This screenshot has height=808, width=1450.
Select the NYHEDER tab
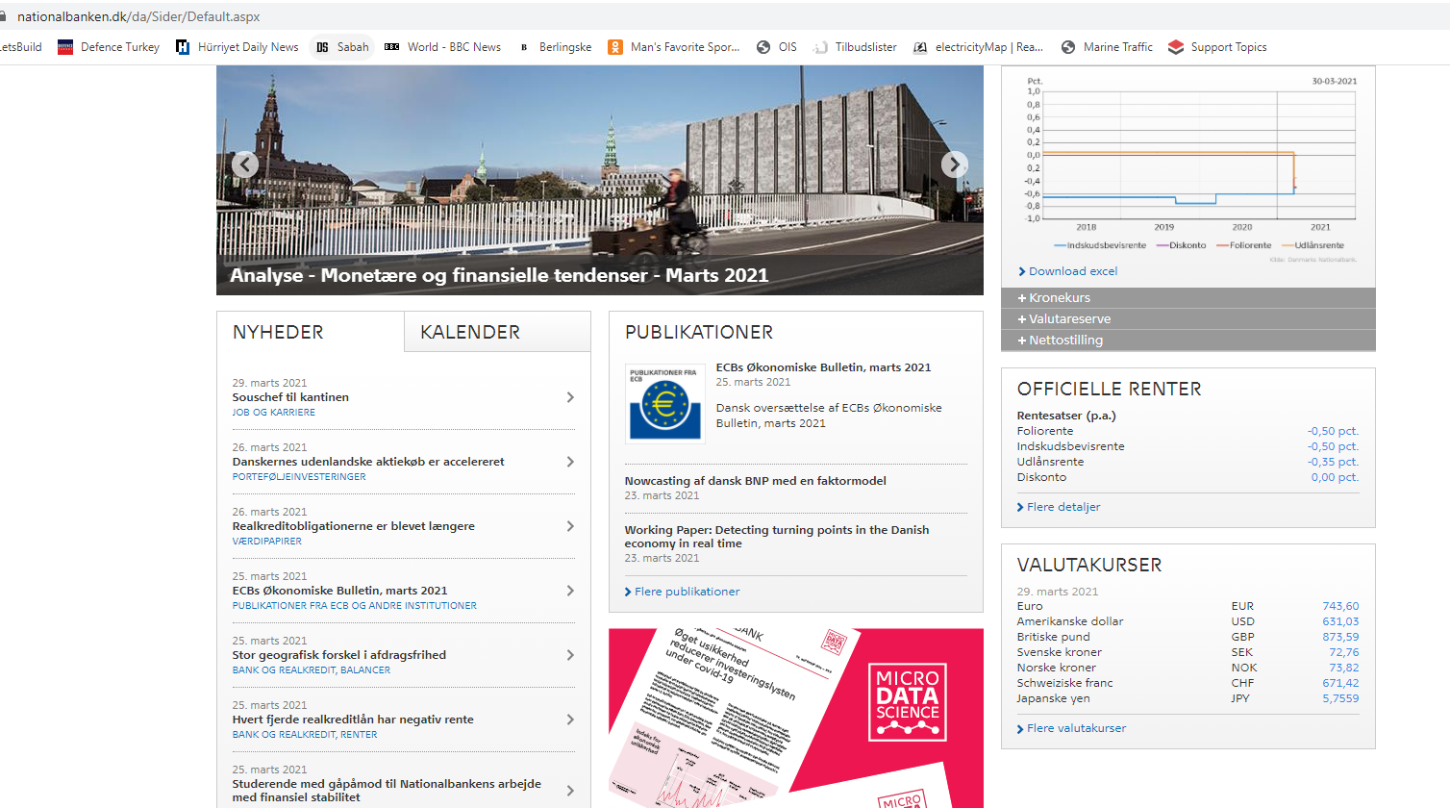click(x=278, y=332)
